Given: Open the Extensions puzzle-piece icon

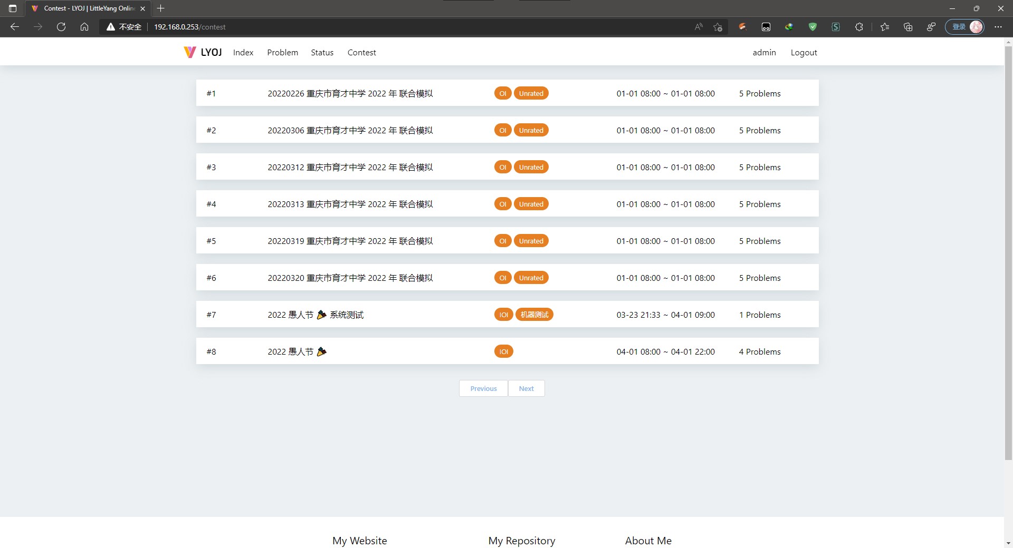Looking at the screenshot, I should coord(859,26).
